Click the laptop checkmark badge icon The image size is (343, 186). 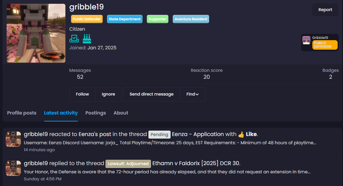(x=74, y=39)
